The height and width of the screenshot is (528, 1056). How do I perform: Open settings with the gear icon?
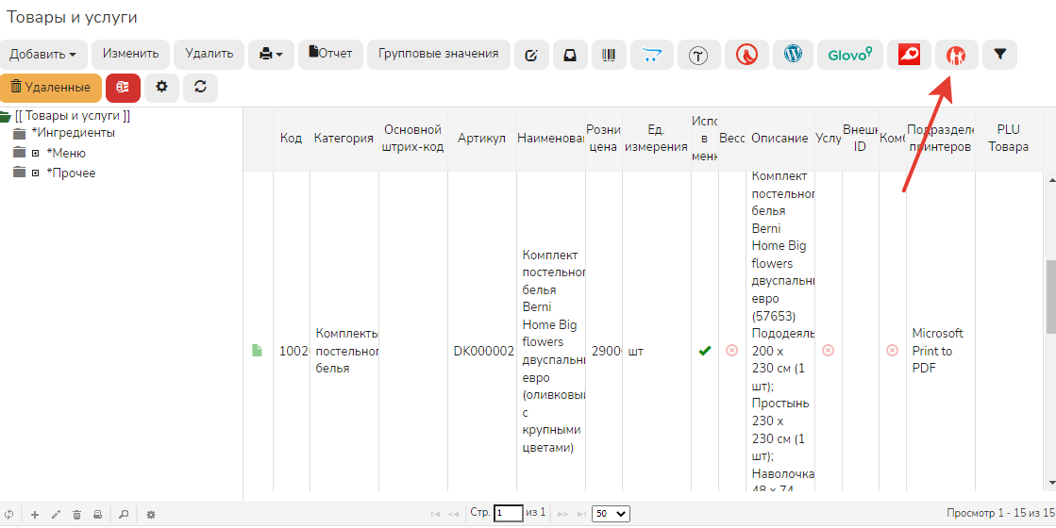(161, 87)
